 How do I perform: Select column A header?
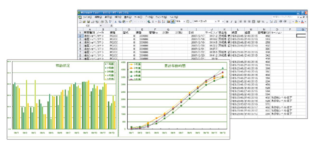pos(90,29)
